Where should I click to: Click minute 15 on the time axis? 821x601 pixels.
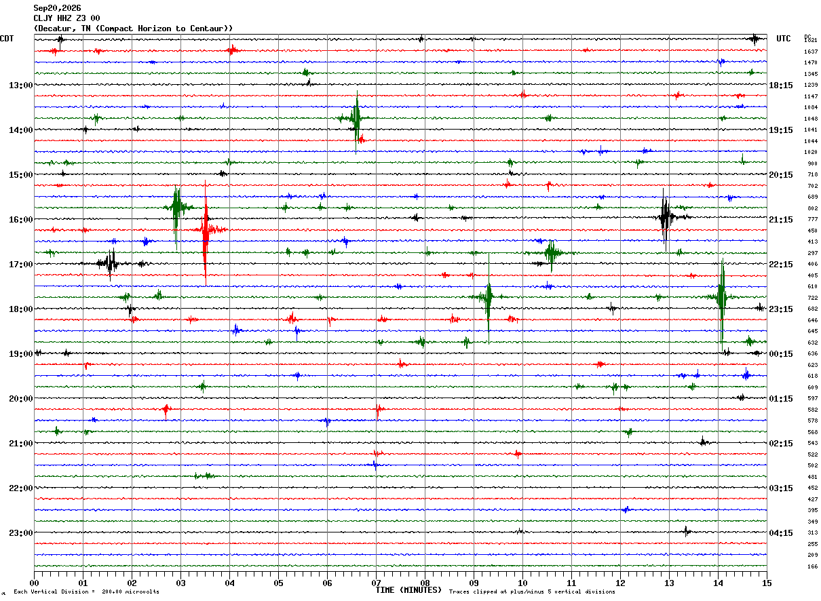click(x=767, y=583)
